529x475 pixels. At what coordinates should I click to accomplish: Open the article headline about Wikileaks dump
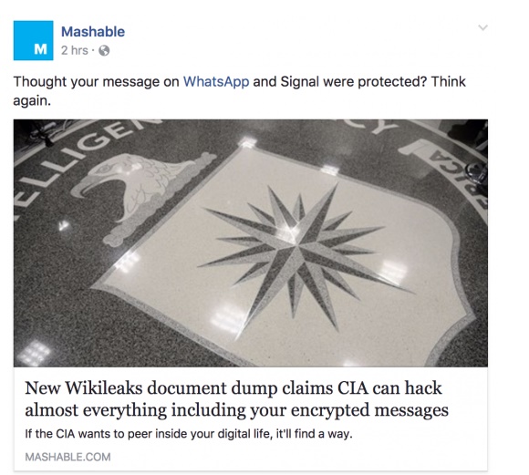[236, 399]
